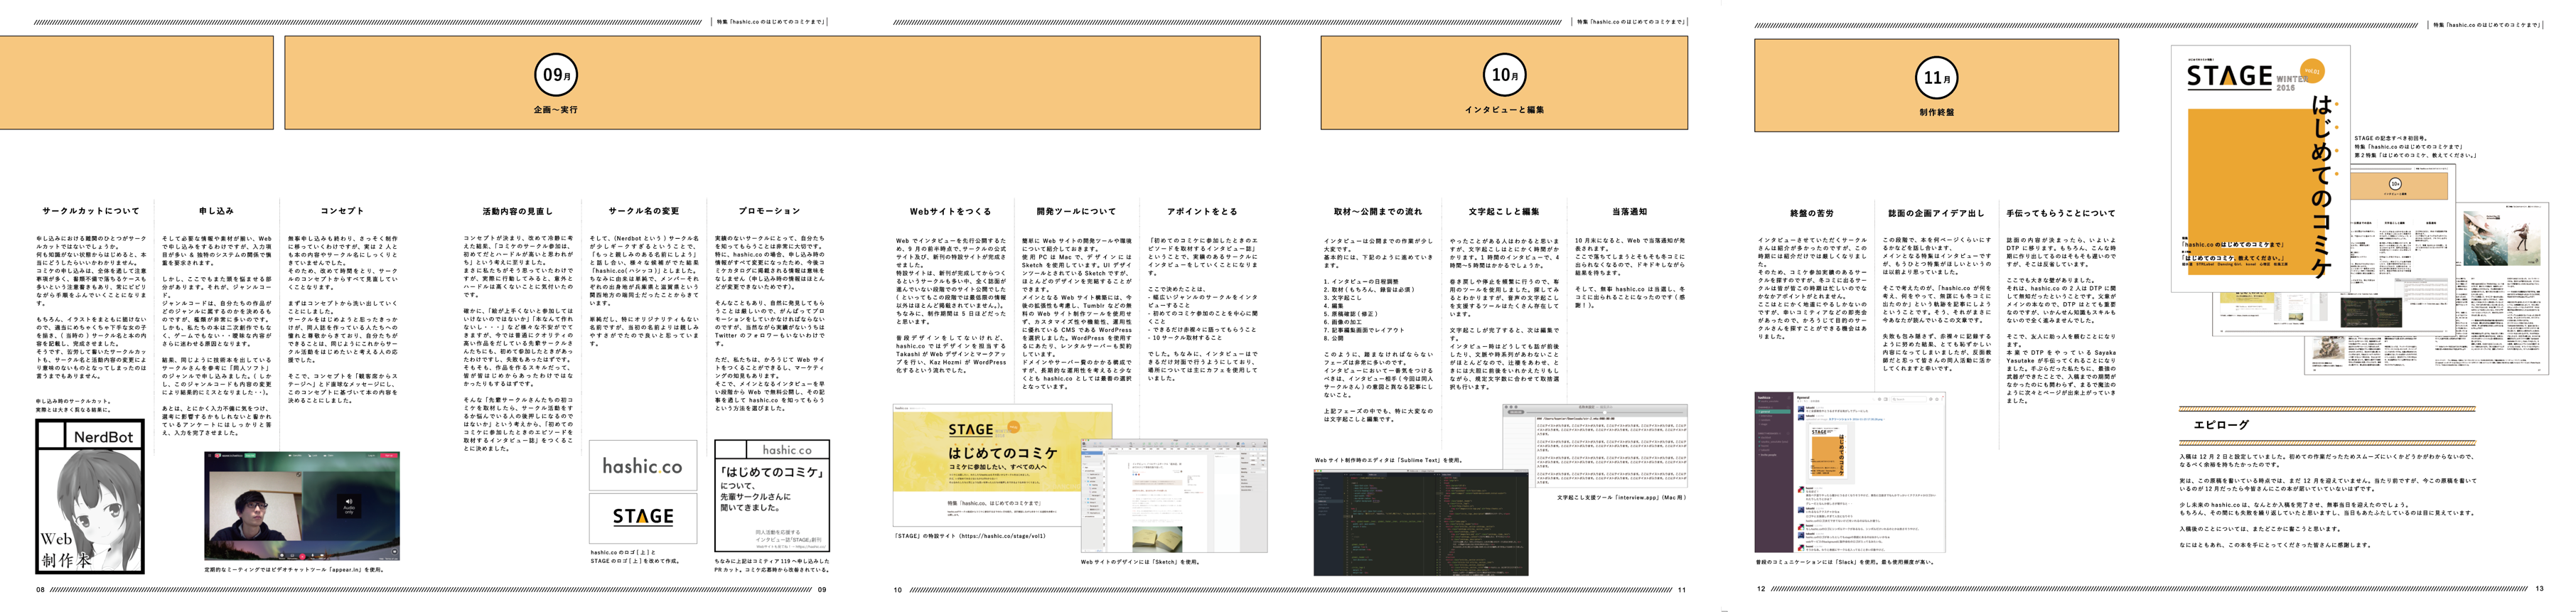Click the 「Sublime Text」を使用 caption

pyautogui.click(x=1388, y=460)
